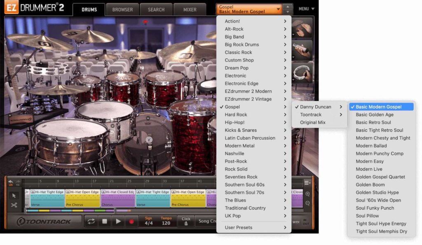The height and width of the screenshot is (245, 422).
Task: Click the Undo arrow in song track
Action: click(x=10, y=183)
